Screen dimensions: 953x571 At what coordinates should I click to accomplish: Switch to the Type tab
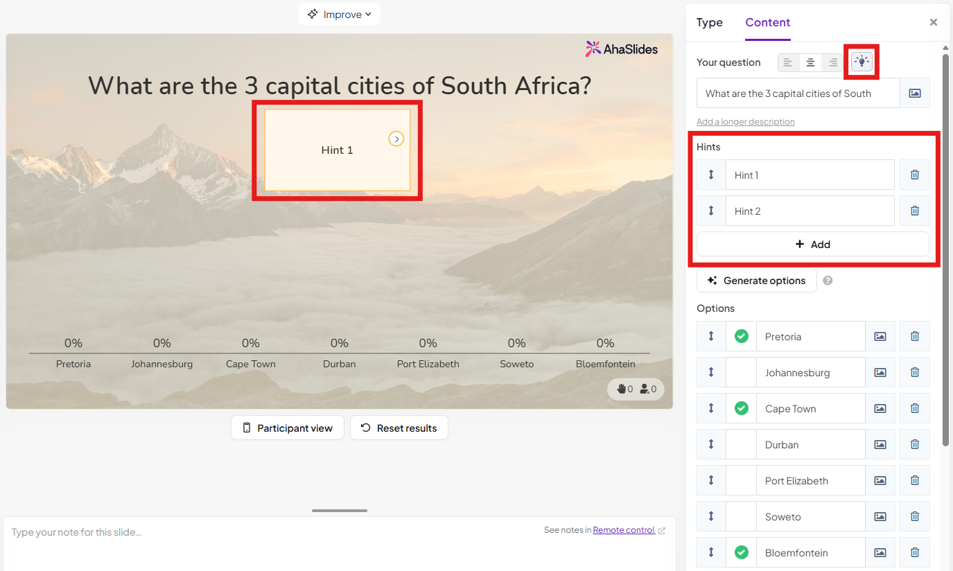pyautogui.click(x=709, y=22)
